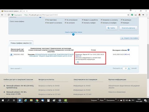Open the Windows Start menu
Screen dimensions: 149x112
pyautogui.click(x=3, y=100)
